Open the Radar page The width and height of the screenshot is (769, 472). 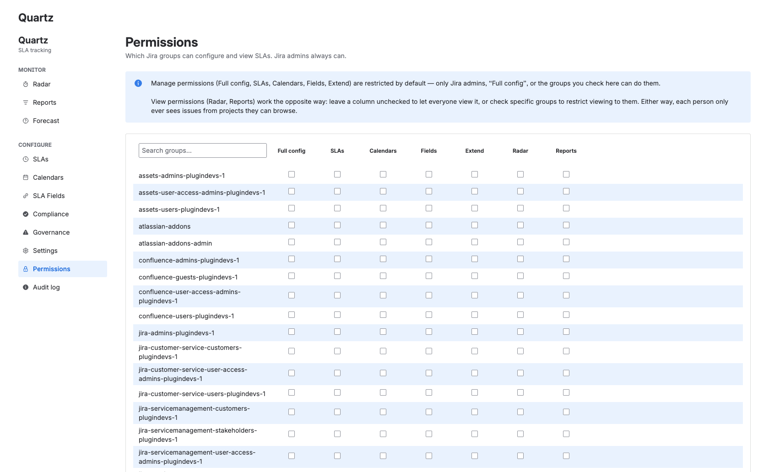click(63, 84)
